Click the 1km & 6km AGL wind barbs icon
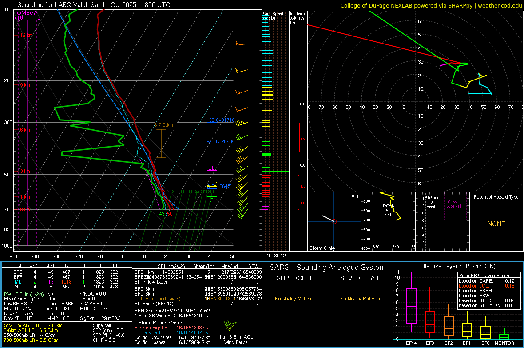The width and height of the screenshot is (524, 348). tap(230, 324)
